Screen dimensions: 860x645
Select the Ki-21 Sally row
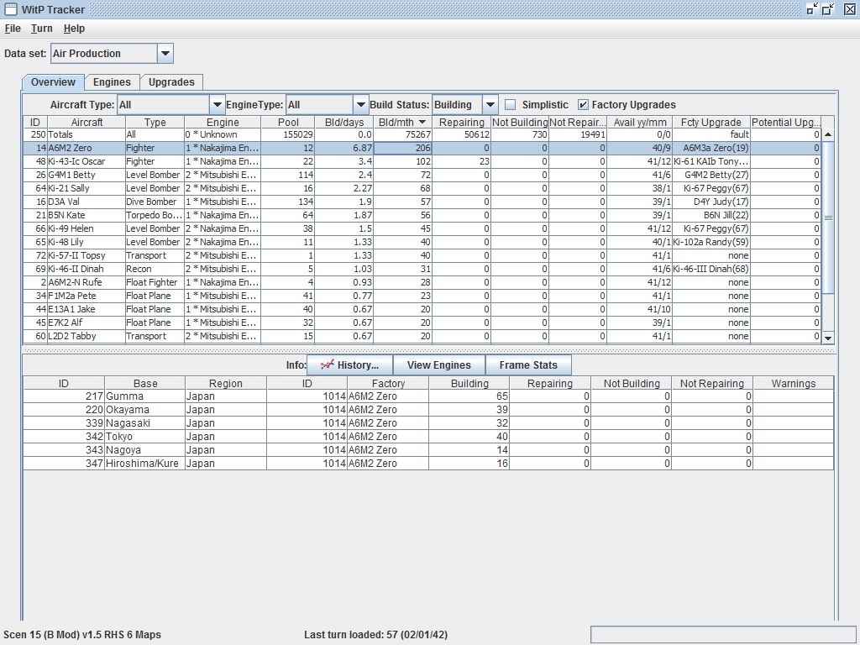[x=422, y=188]
